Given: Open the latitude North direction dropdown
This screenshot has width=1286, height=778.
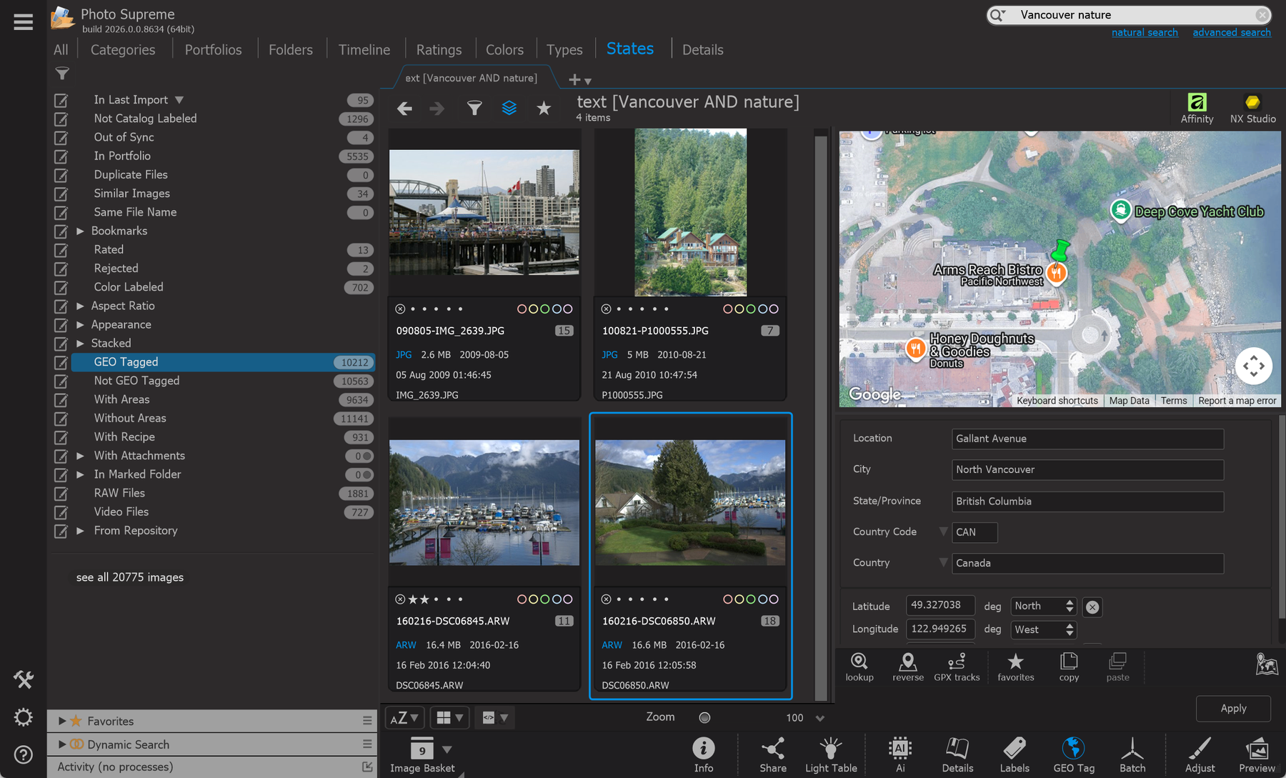Looking at the screenshot, I should [x=1043, y=606].
